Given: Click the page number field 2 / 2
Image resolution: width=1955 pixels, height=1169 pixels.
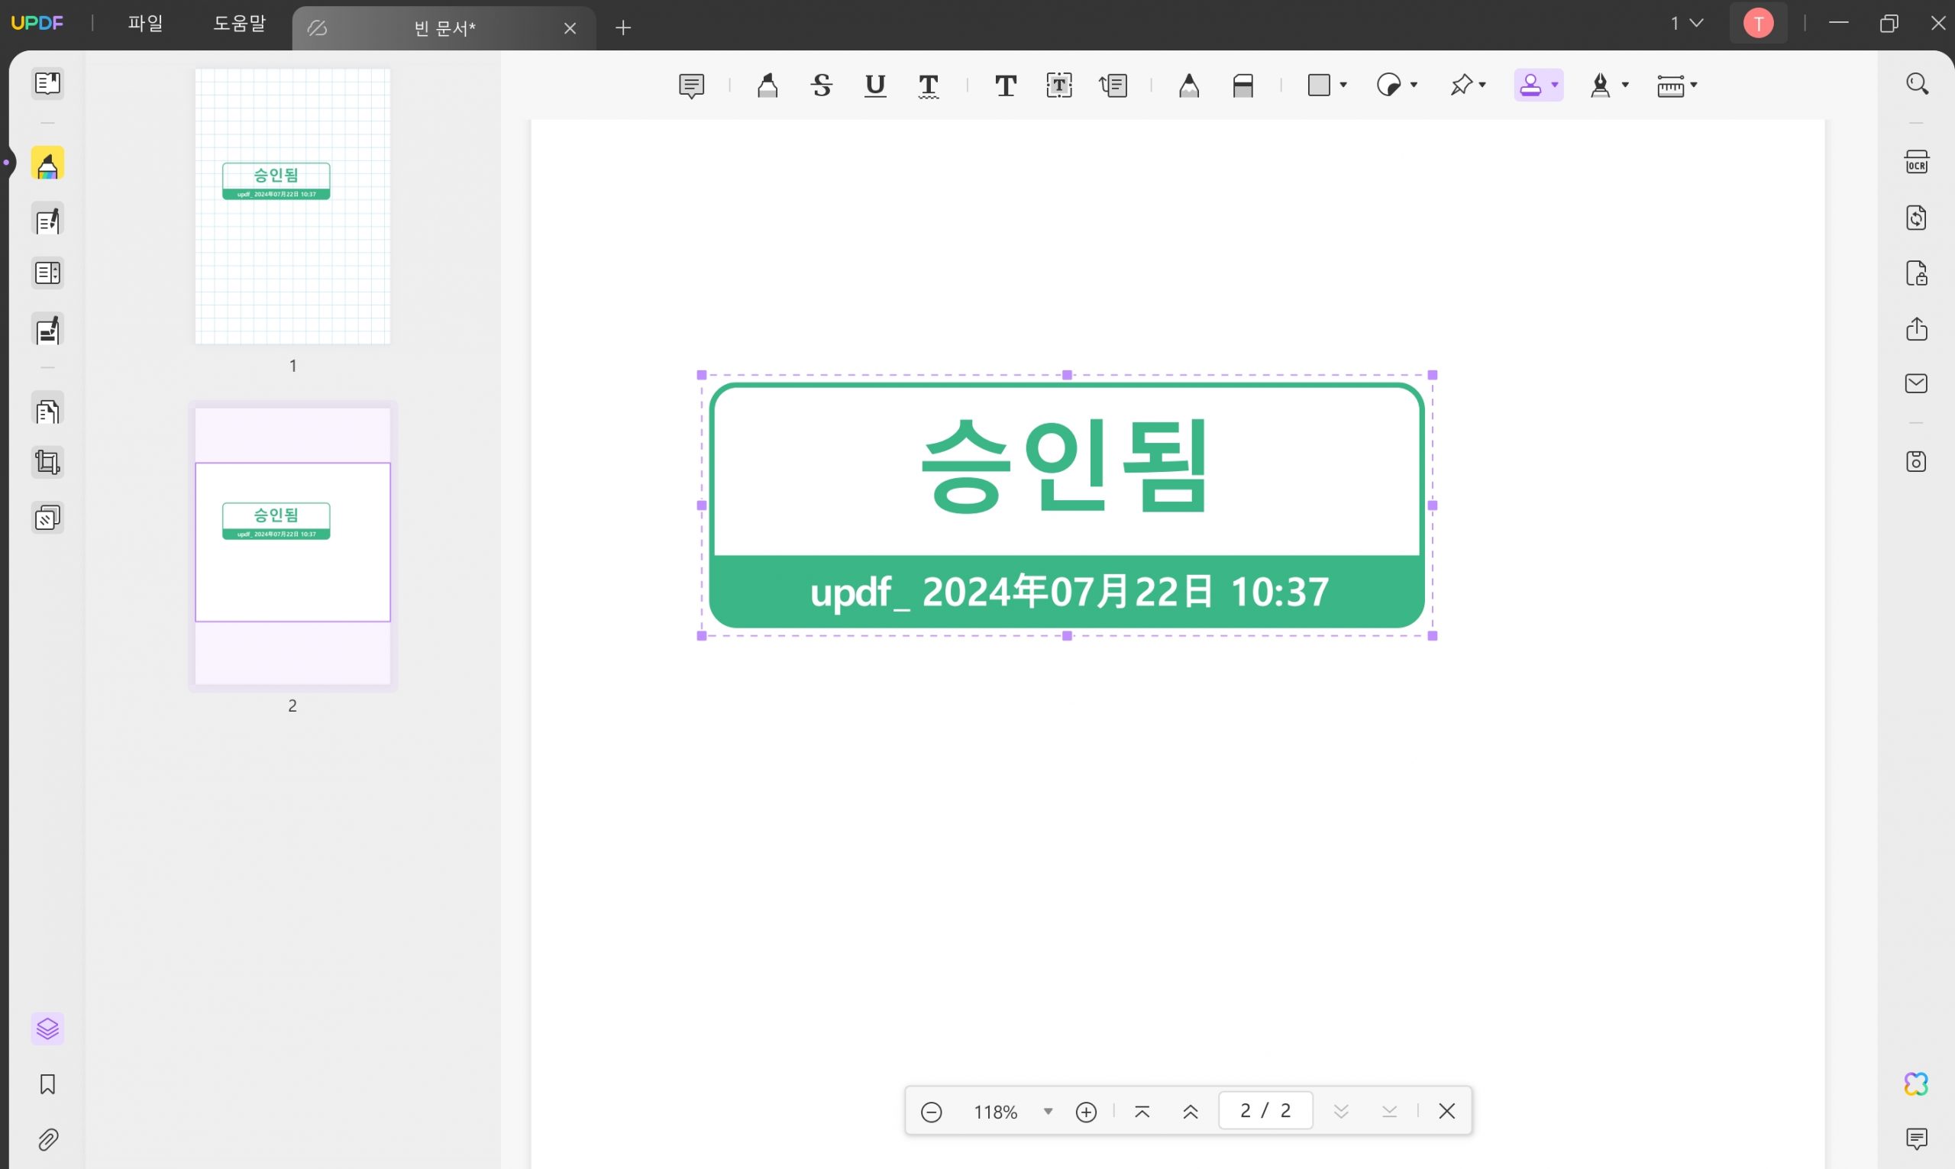Looking at the screenshot, I should (x=1265, y=1111).
